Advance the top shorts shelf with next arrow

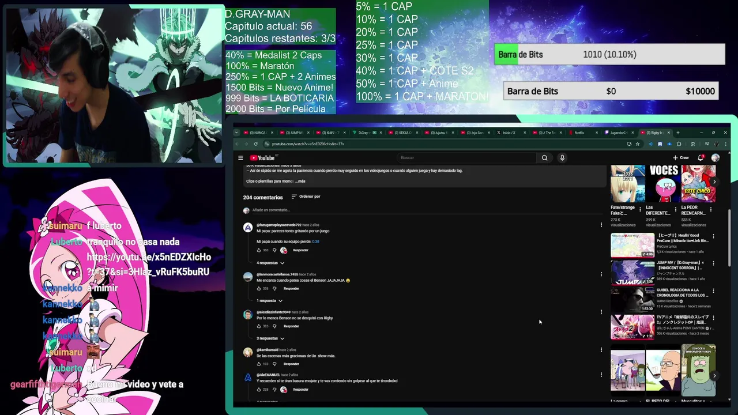[714, 182]
